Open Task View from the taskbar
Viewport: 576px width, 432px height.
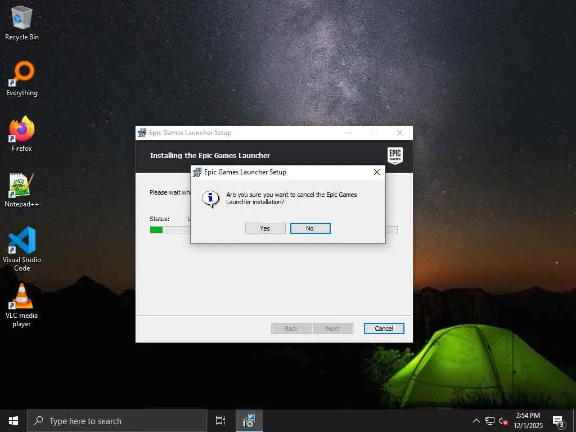pyautogui.click(x=220, y=421)
